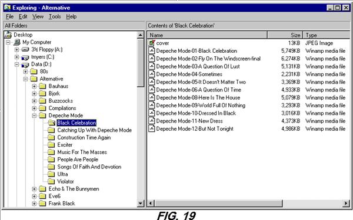Click the 3½ Floppy (A:) drive icon

[x=25, y=49]
